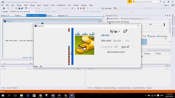Open the Windows Start menu
This screenshot has width=175, height=98.
click(3, 96)
